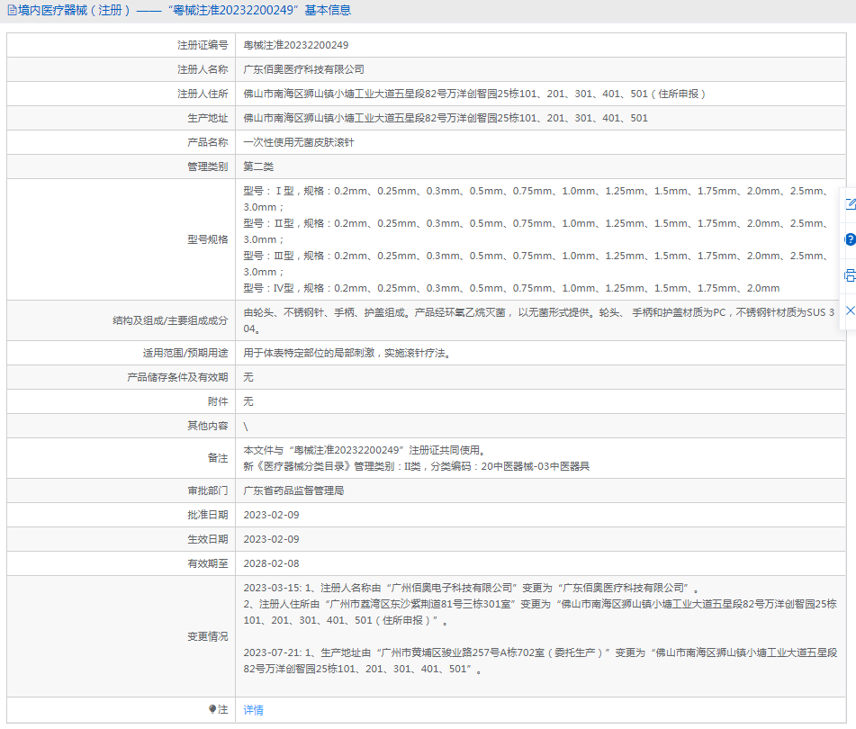Viewport: 856px width, 729px height.
Task: Click the 生产地址 label
Action: (207, 118)
